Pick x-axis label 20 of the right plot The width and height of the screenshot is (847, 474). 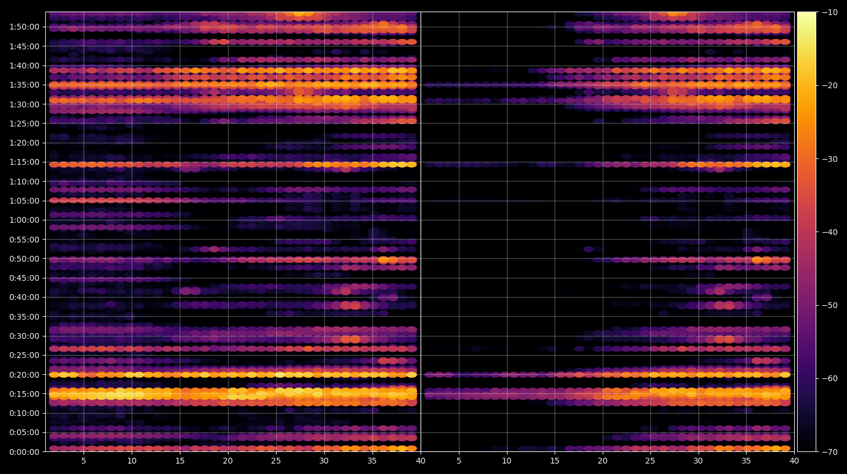pyautogui.click(x=603, y=461)
